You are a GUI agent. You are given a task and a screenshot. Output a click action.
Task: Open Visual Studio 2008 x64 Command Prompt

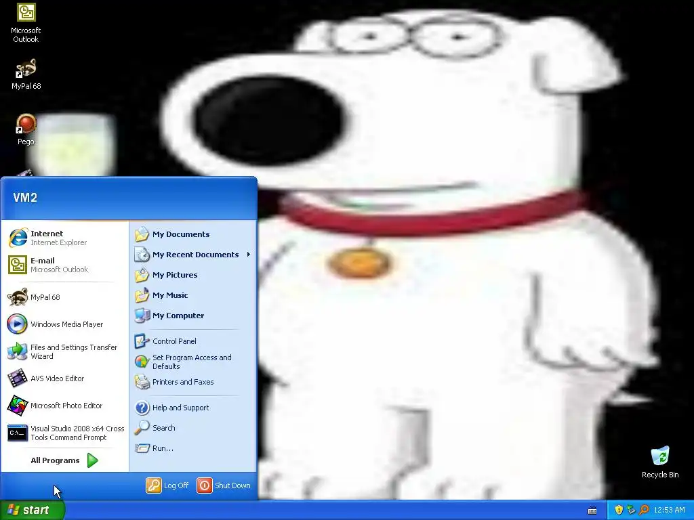coord(64,433)
